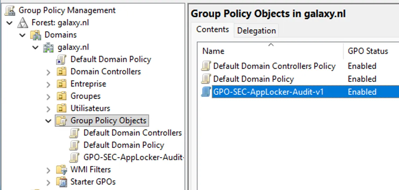Click the Utilisateurs OU folder icon
399x190 pixels.
pyautogui.click(x=61, y=109)
